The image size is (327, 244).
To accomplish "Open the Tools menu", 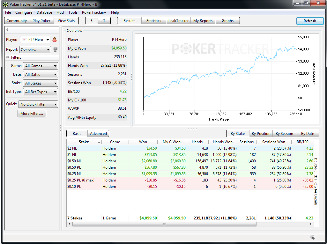I will click(73, 12).
